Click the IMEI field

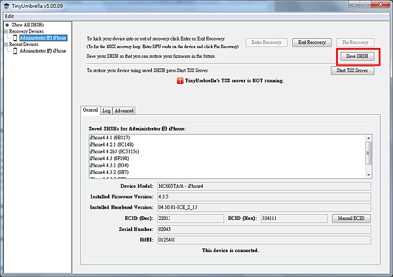click(x=264, y=240)
